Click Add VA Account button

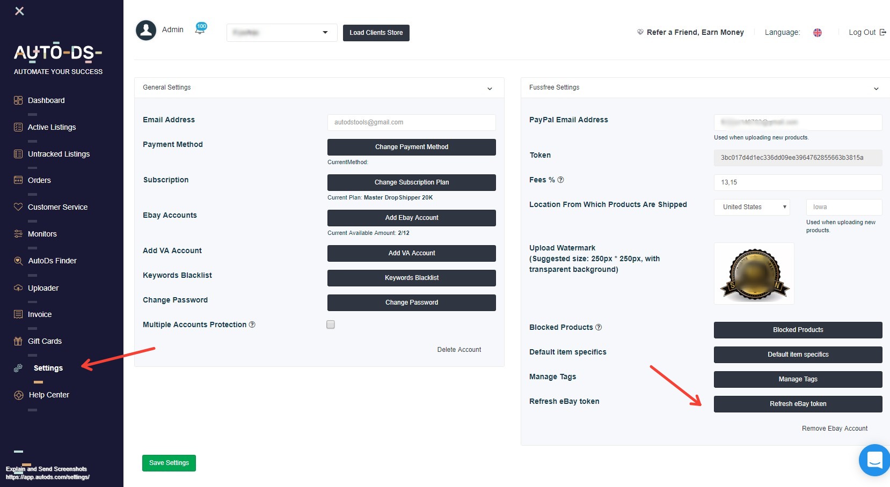pyautogui.click(x=412, y=253)
